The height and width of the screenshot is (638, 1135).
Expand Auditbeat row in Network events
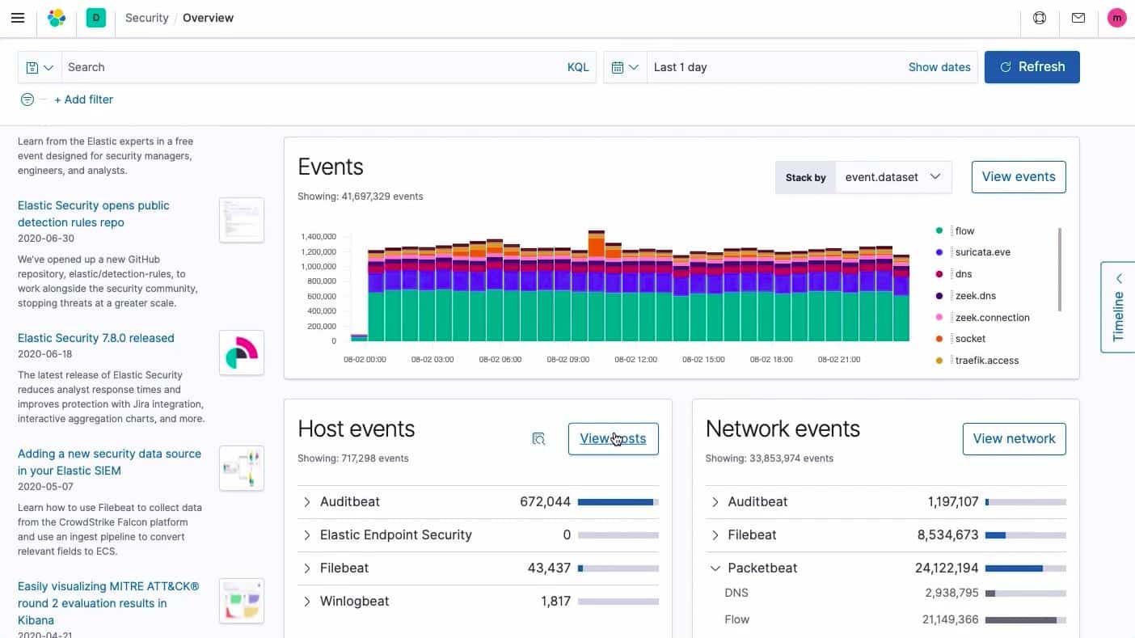(715, 502)
